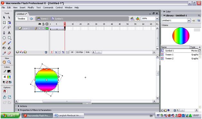
Task: Open the stroke color black swatch
Action: 9,71
